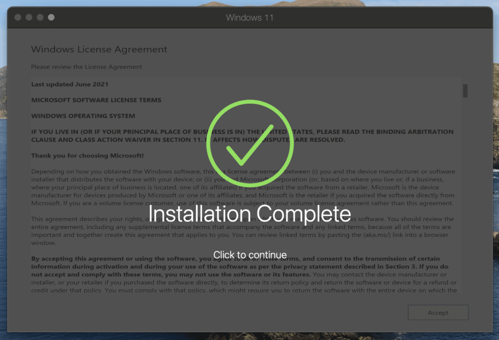Click the "WINDOWS OPERATING SYSTEM" line
The image size is (499, 340).
tap(83, 116)
